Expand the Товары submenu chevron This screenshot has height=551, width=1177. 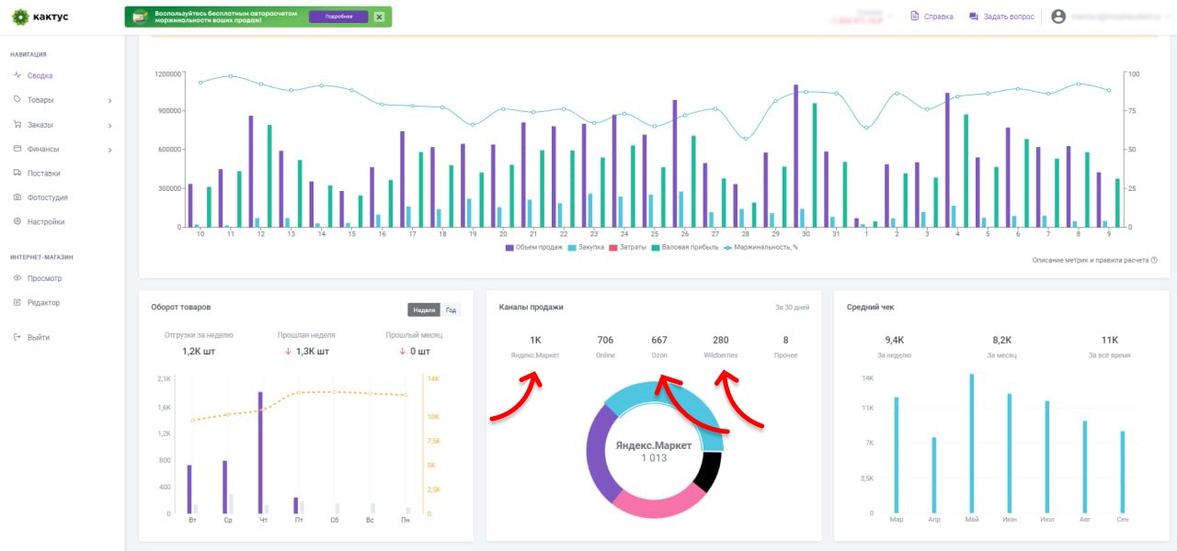pos(109,100)
